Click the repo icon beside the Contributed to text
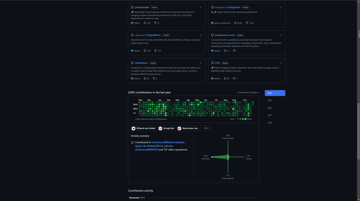360x201 pixels. [132, 142]
